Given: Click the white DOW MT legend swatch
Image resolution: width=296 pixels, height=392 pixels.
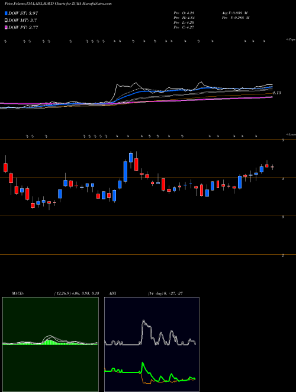Looking at the screenshot, I should click(7, 21).
